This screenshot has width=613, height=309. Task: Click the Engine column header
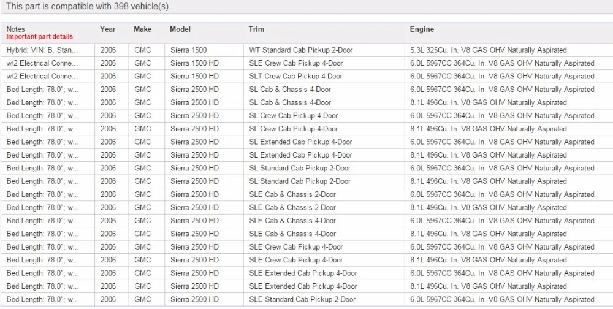tap(422, 29)
